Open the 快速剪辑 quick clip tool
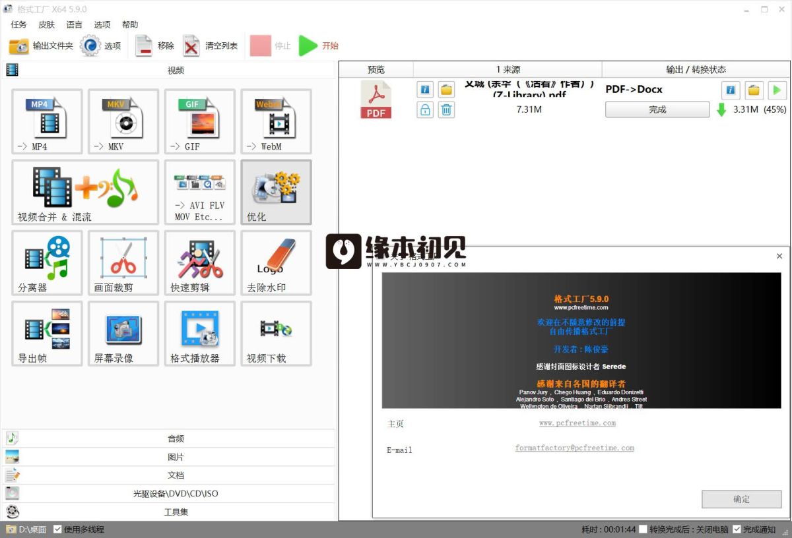The width and height of the screenshot is (792, 538). click(199, 262)
